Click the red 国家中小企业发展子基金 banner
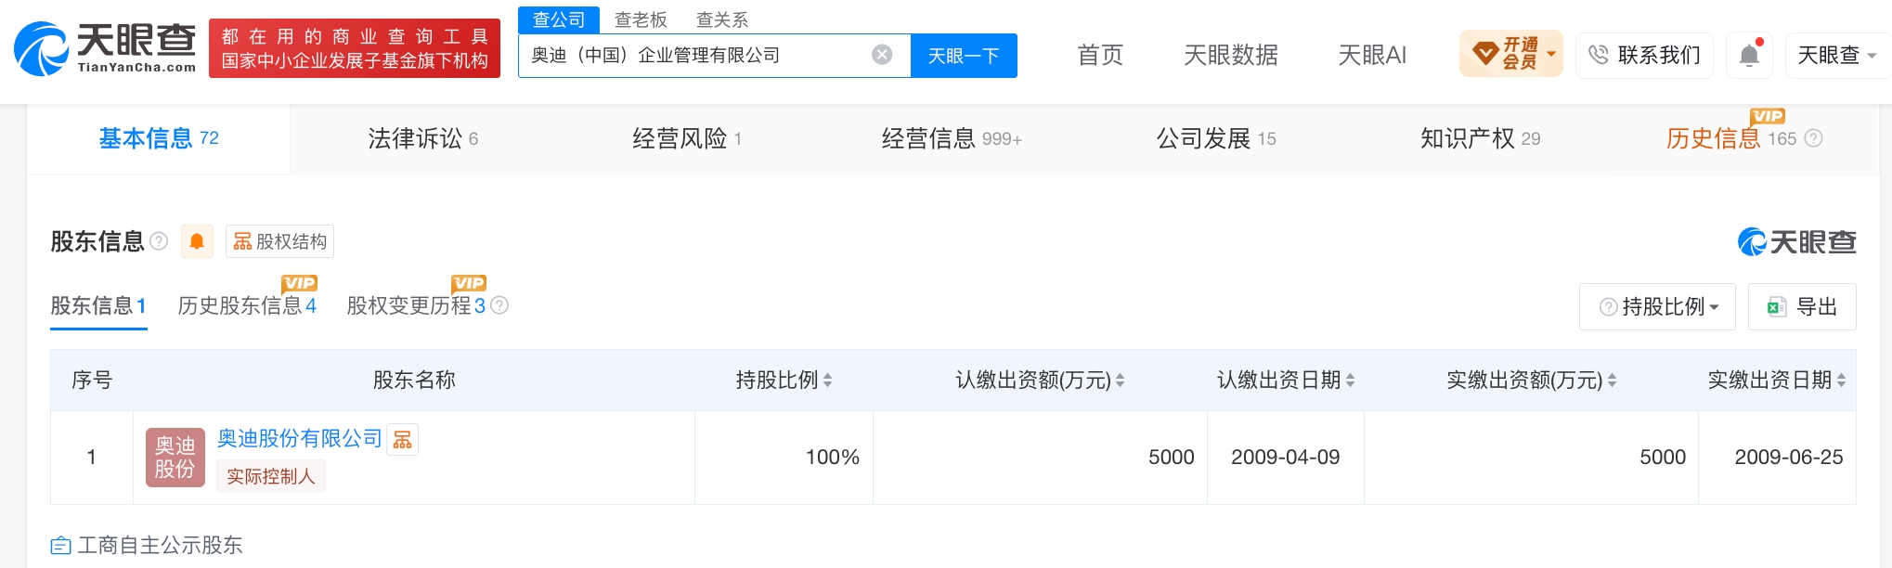Image resolution: width=1892 pixels, height=568 pixels. pyautogui.click(x=355, y=48)
